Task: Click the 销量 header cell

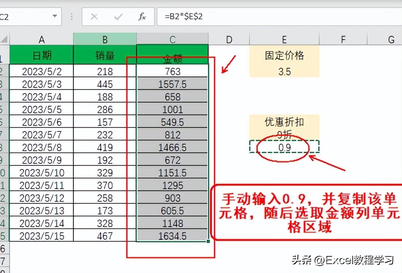Action: [x=105, y=55]
